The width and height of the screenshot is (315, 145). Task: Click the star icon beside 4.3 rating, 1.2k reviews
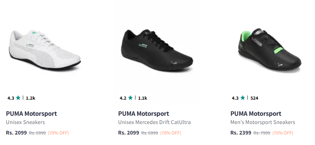click(18, 98)
